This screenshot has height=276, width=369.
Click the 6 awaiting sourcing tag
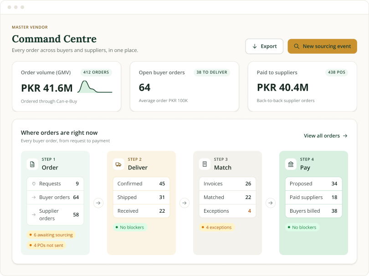51,235
